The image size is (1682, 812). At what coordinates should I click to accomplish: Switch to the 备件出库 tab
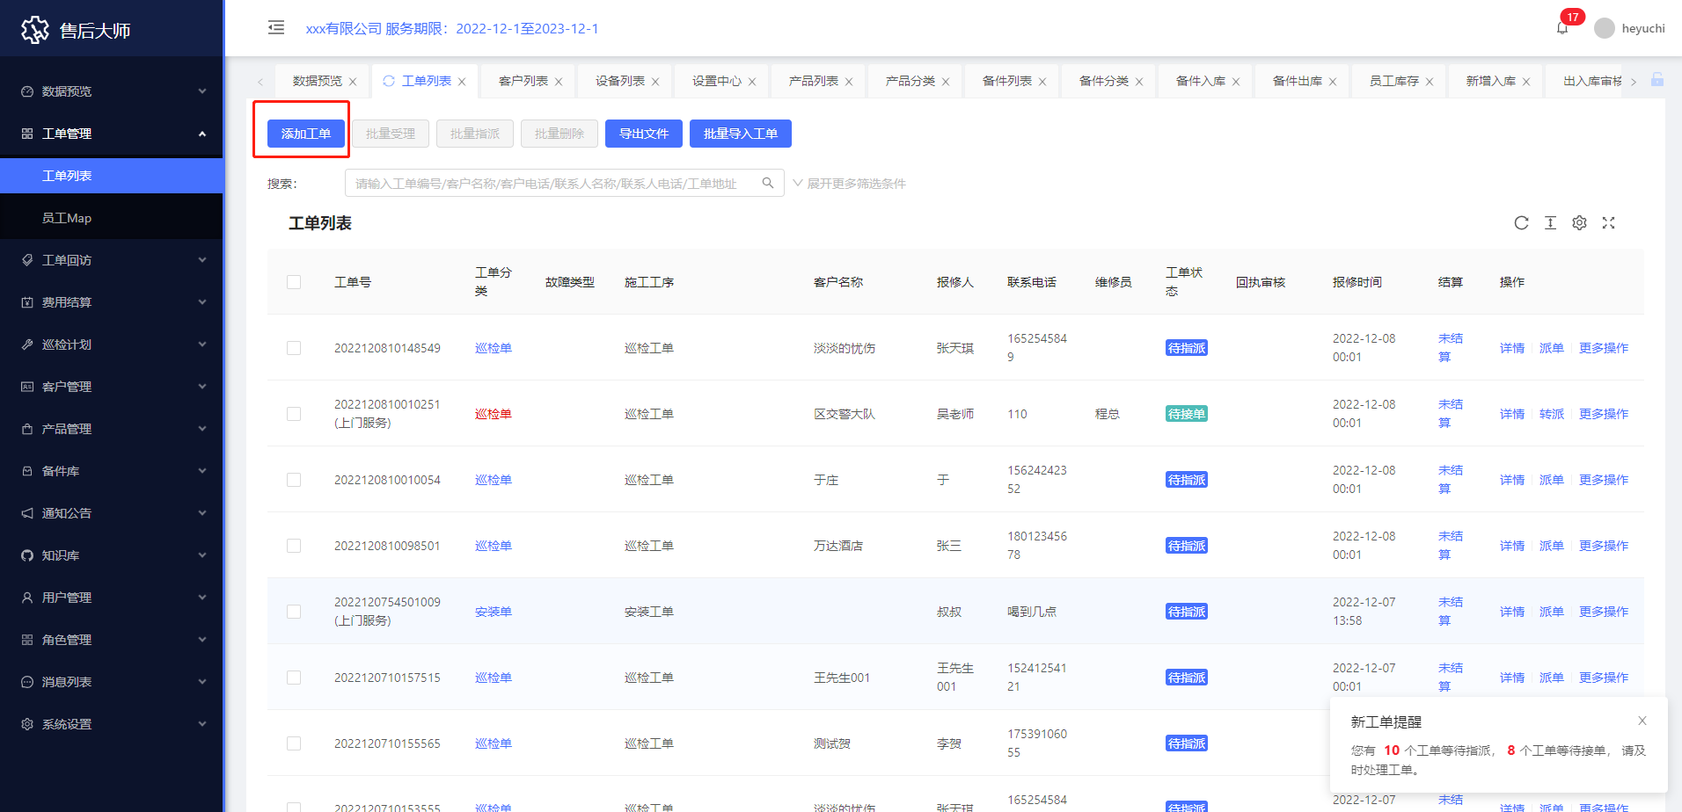pos(1298,81)
